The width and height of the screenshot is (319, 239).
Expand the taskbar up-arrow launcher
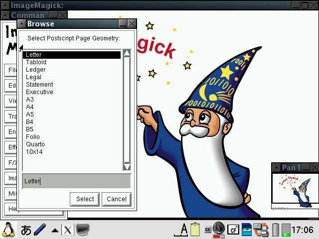tap(55, 230)
